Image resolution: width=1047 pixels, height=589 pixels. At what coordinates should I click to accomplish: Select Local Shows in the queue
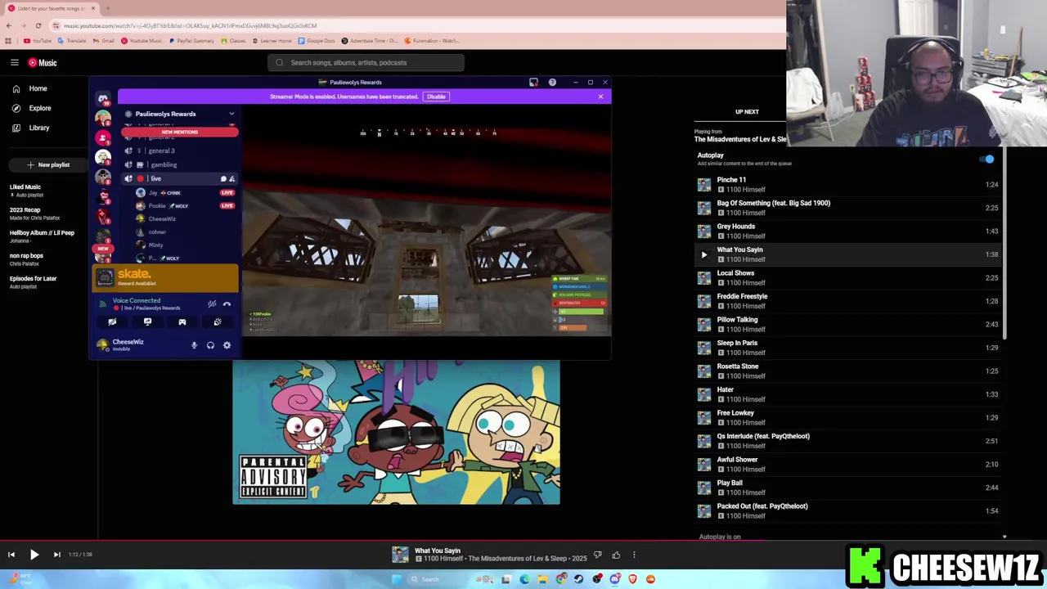[847, 277]
